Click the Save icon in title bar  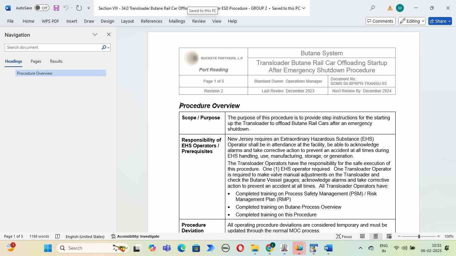(56, 8)
